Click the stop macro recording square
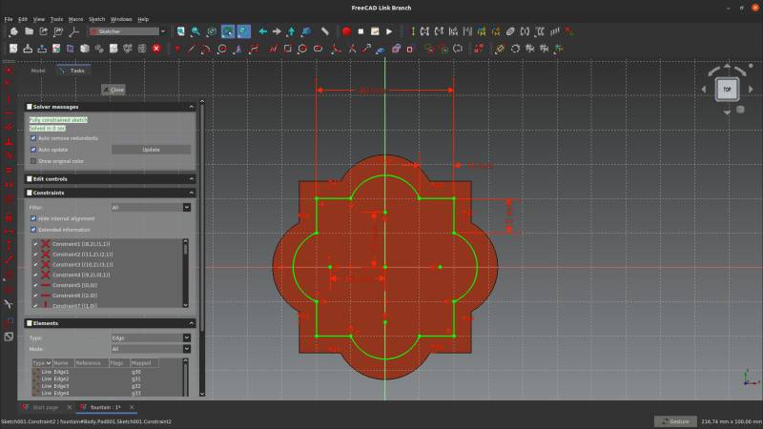 (x=361, y=31)
